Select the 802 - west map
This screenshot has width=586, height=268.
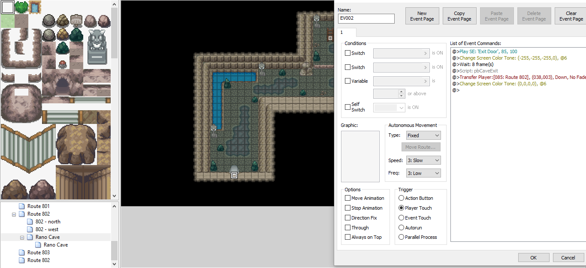(x=47, y=229)
